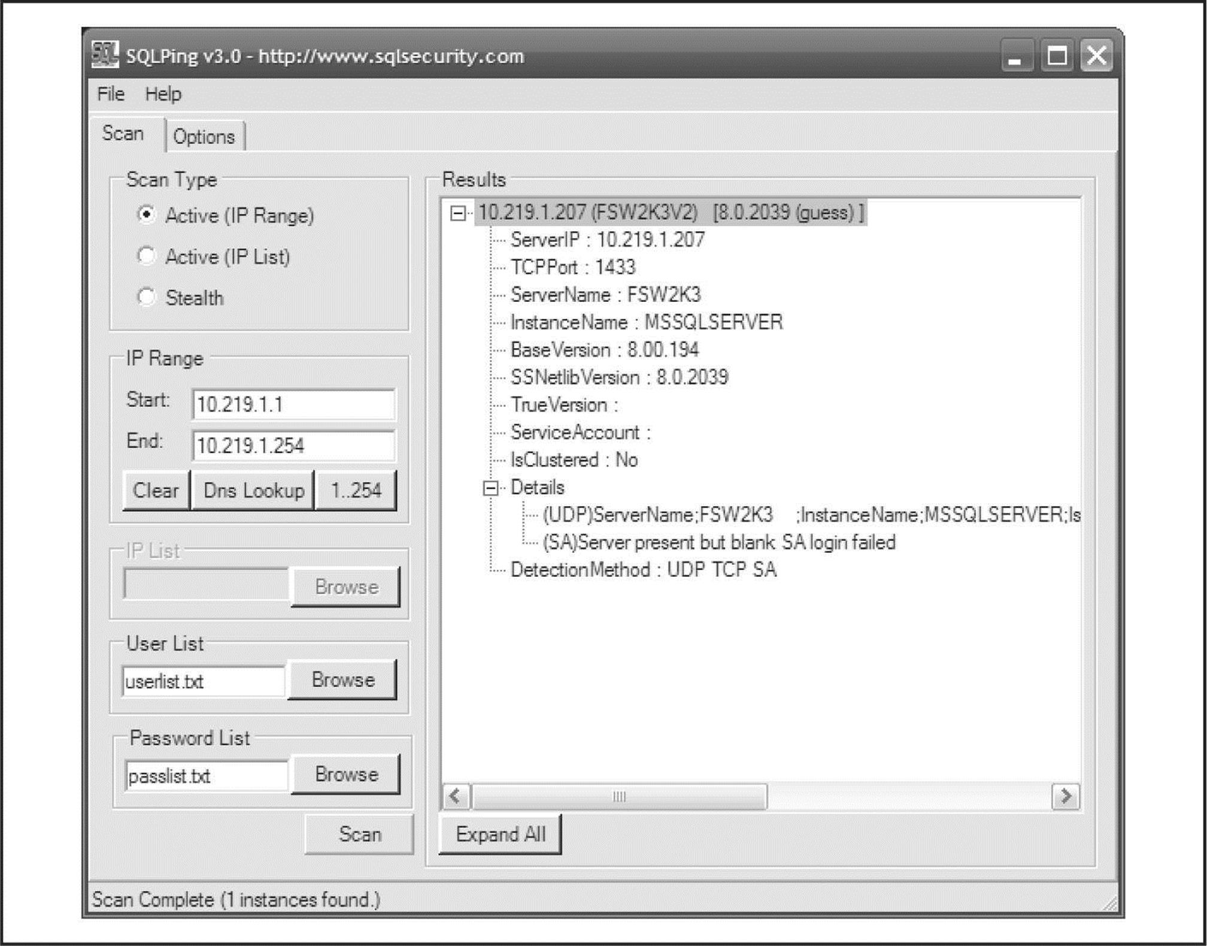Switch to the Options tab

point(204,137)
